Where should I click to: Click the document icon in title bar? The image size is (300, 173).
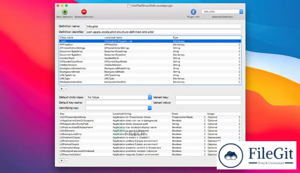[129, 5]
